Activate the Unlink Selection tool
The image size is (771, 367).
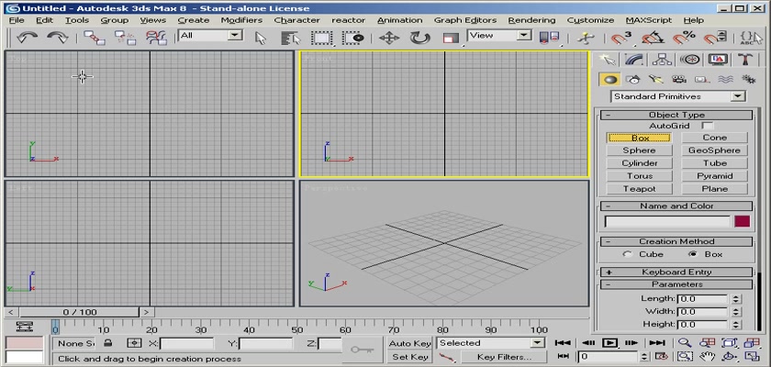tap(125, 38)
